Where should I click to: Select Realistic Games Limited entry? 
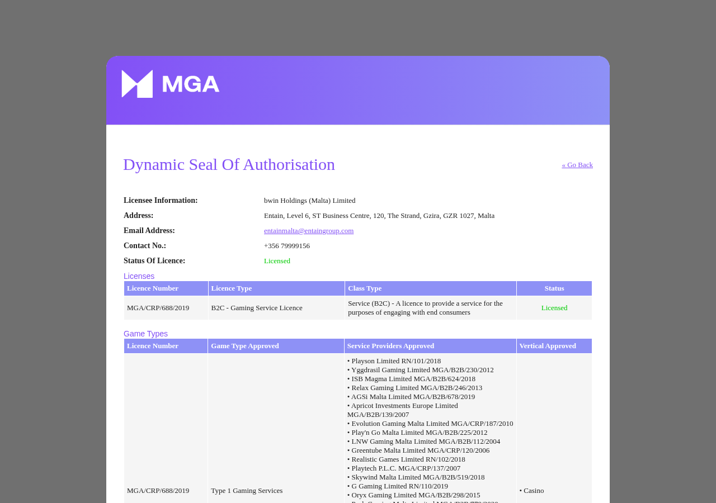406,459
